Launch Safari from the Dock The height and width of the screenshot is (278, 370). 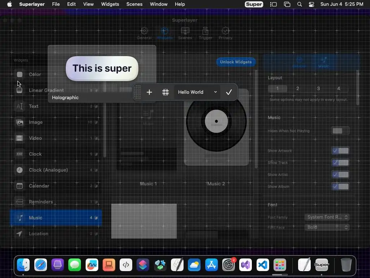(40, 265)
